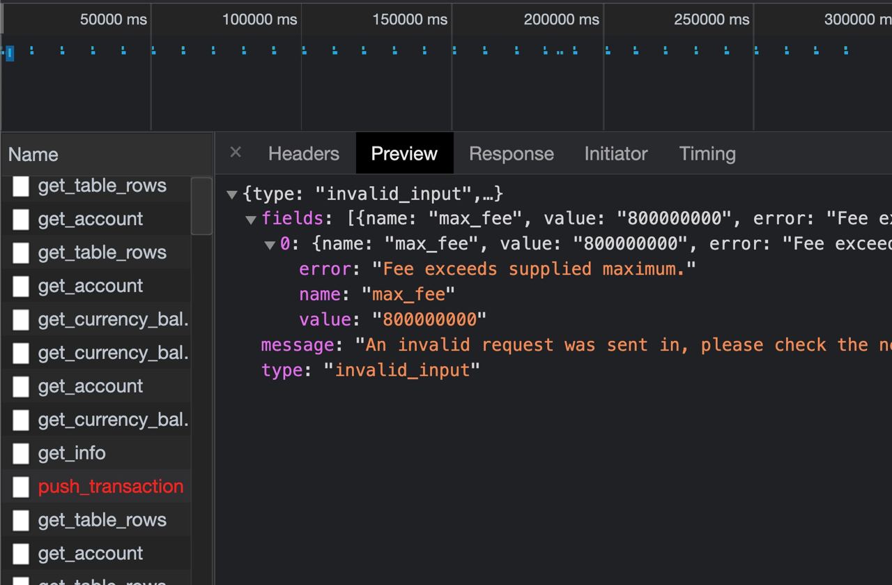Select the name value "max_fee" line
This screenshot has width=892, height=585.
click(377, 294)
